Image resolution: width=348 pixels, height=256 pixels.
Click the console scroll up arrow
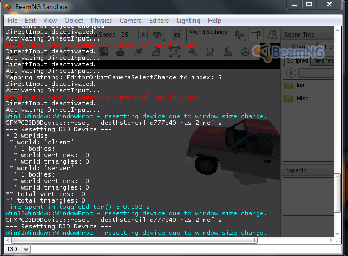(337, 30)
